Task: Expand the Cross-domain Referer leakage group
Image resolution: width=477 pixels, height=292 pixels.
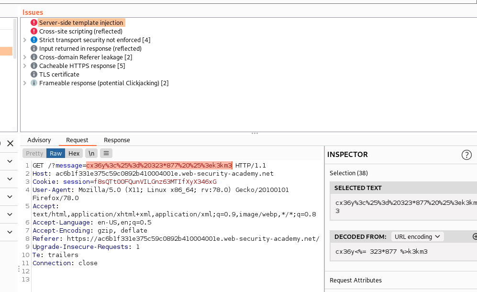Action: coord(25,57)
